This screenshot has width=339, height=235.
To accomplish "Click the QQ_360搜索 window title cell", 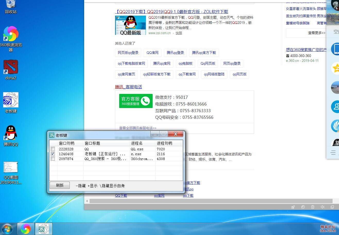I will [x=106, y=159].
